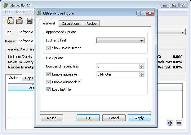Click the minus remove-ingredient button
The width and height of the screenshot is (191, 135).
(x=179, y=123)
